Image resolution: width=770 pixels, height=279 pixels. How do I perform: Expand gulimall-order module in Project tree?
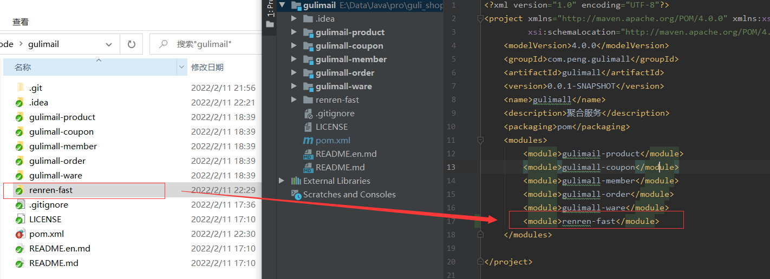[x=294, y=73]
